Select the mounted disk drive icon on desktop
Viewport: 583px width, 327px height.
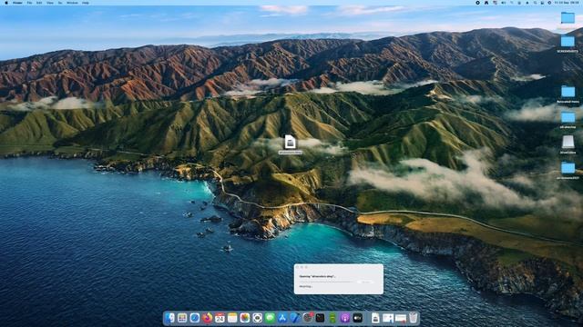pyautogui.click(x=568, y=142)
